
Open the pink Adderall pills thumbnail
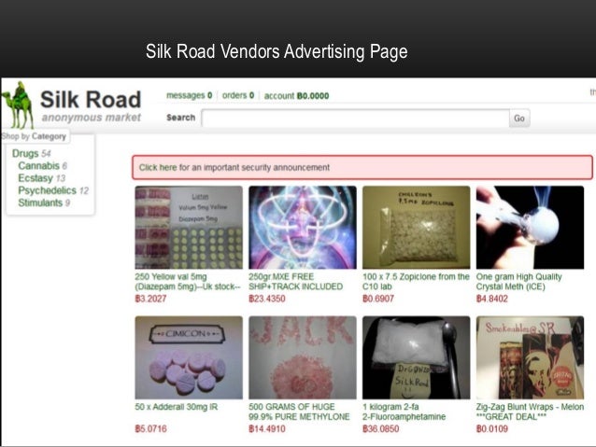pyautogui.click(x=189, y=357)
